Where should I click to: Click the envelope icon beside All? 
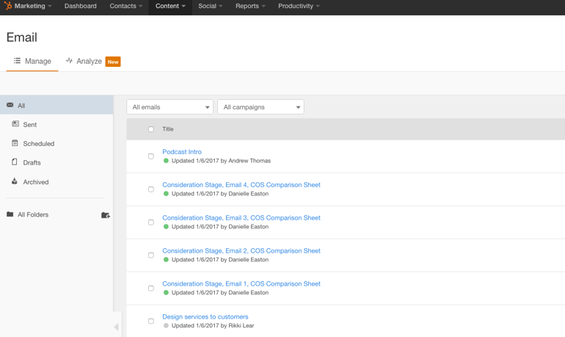click(x=10, y=106)
